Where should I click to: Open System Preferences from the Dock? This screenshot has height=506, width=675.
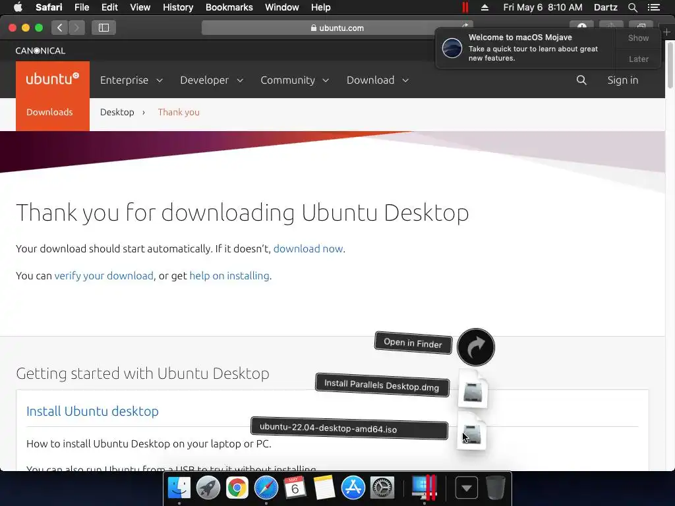click(382, 488)
